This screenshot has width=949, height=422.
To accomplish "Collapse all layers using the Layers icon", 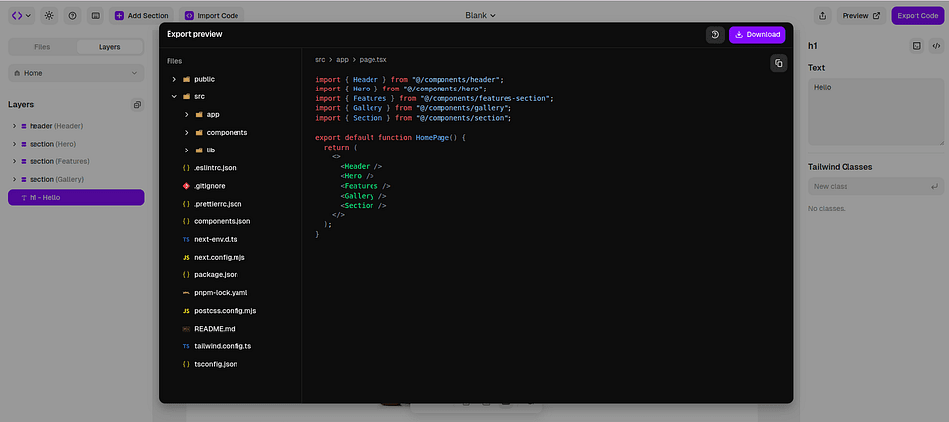I will pyautogui.click(x=137, y=104).
